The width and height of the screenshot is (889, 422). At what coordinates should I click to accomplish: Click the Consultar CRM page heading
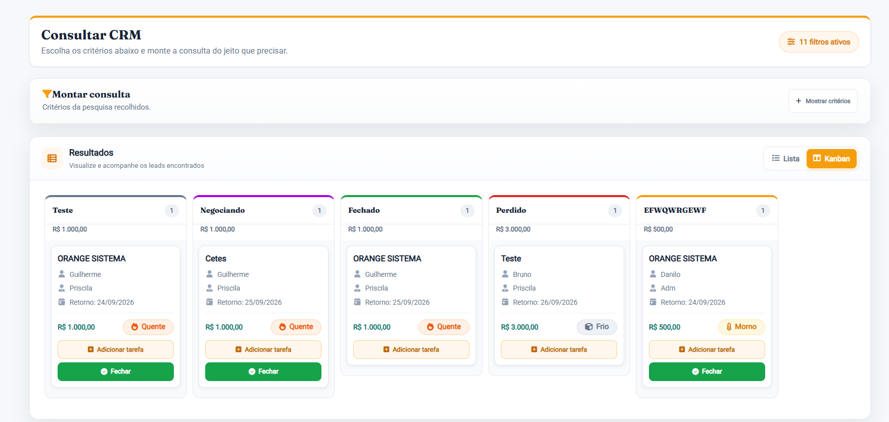click(x=91, y=35)
